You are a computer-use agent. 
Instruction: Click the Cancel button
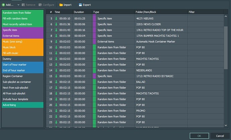(220, 136)
